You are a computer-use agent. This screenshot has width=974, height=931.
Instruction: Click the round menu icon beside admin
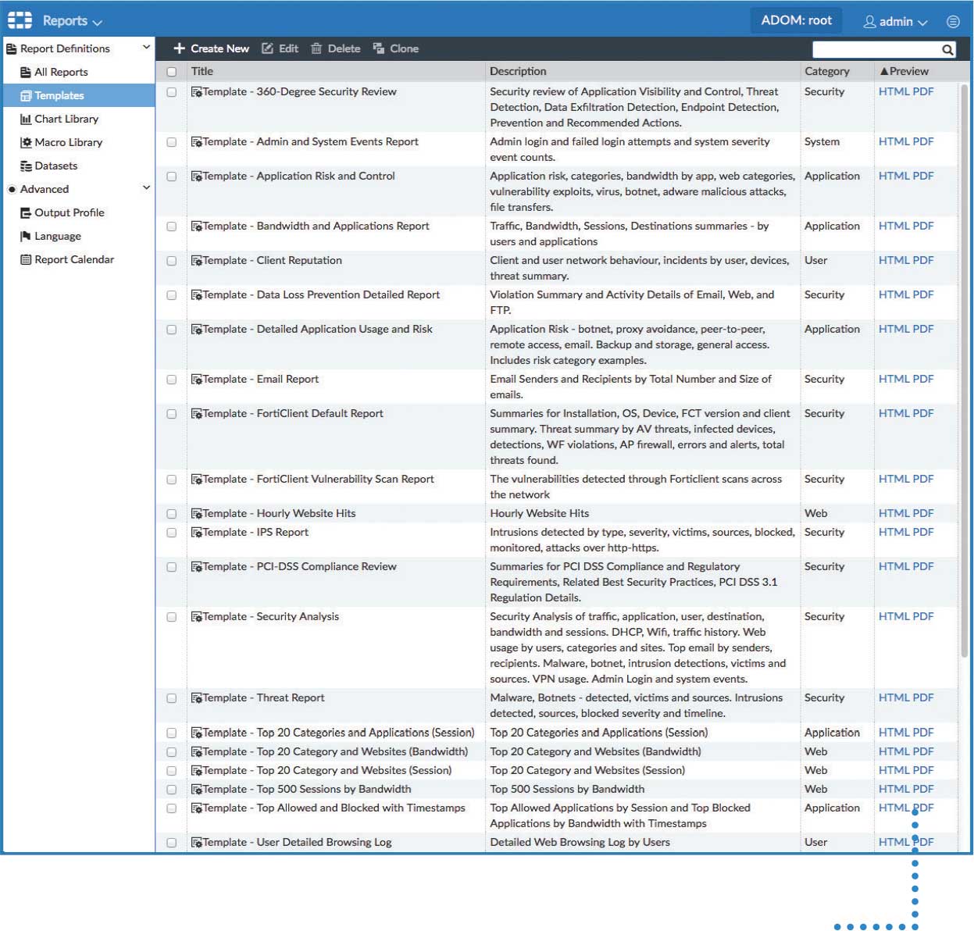coord(953,22)
